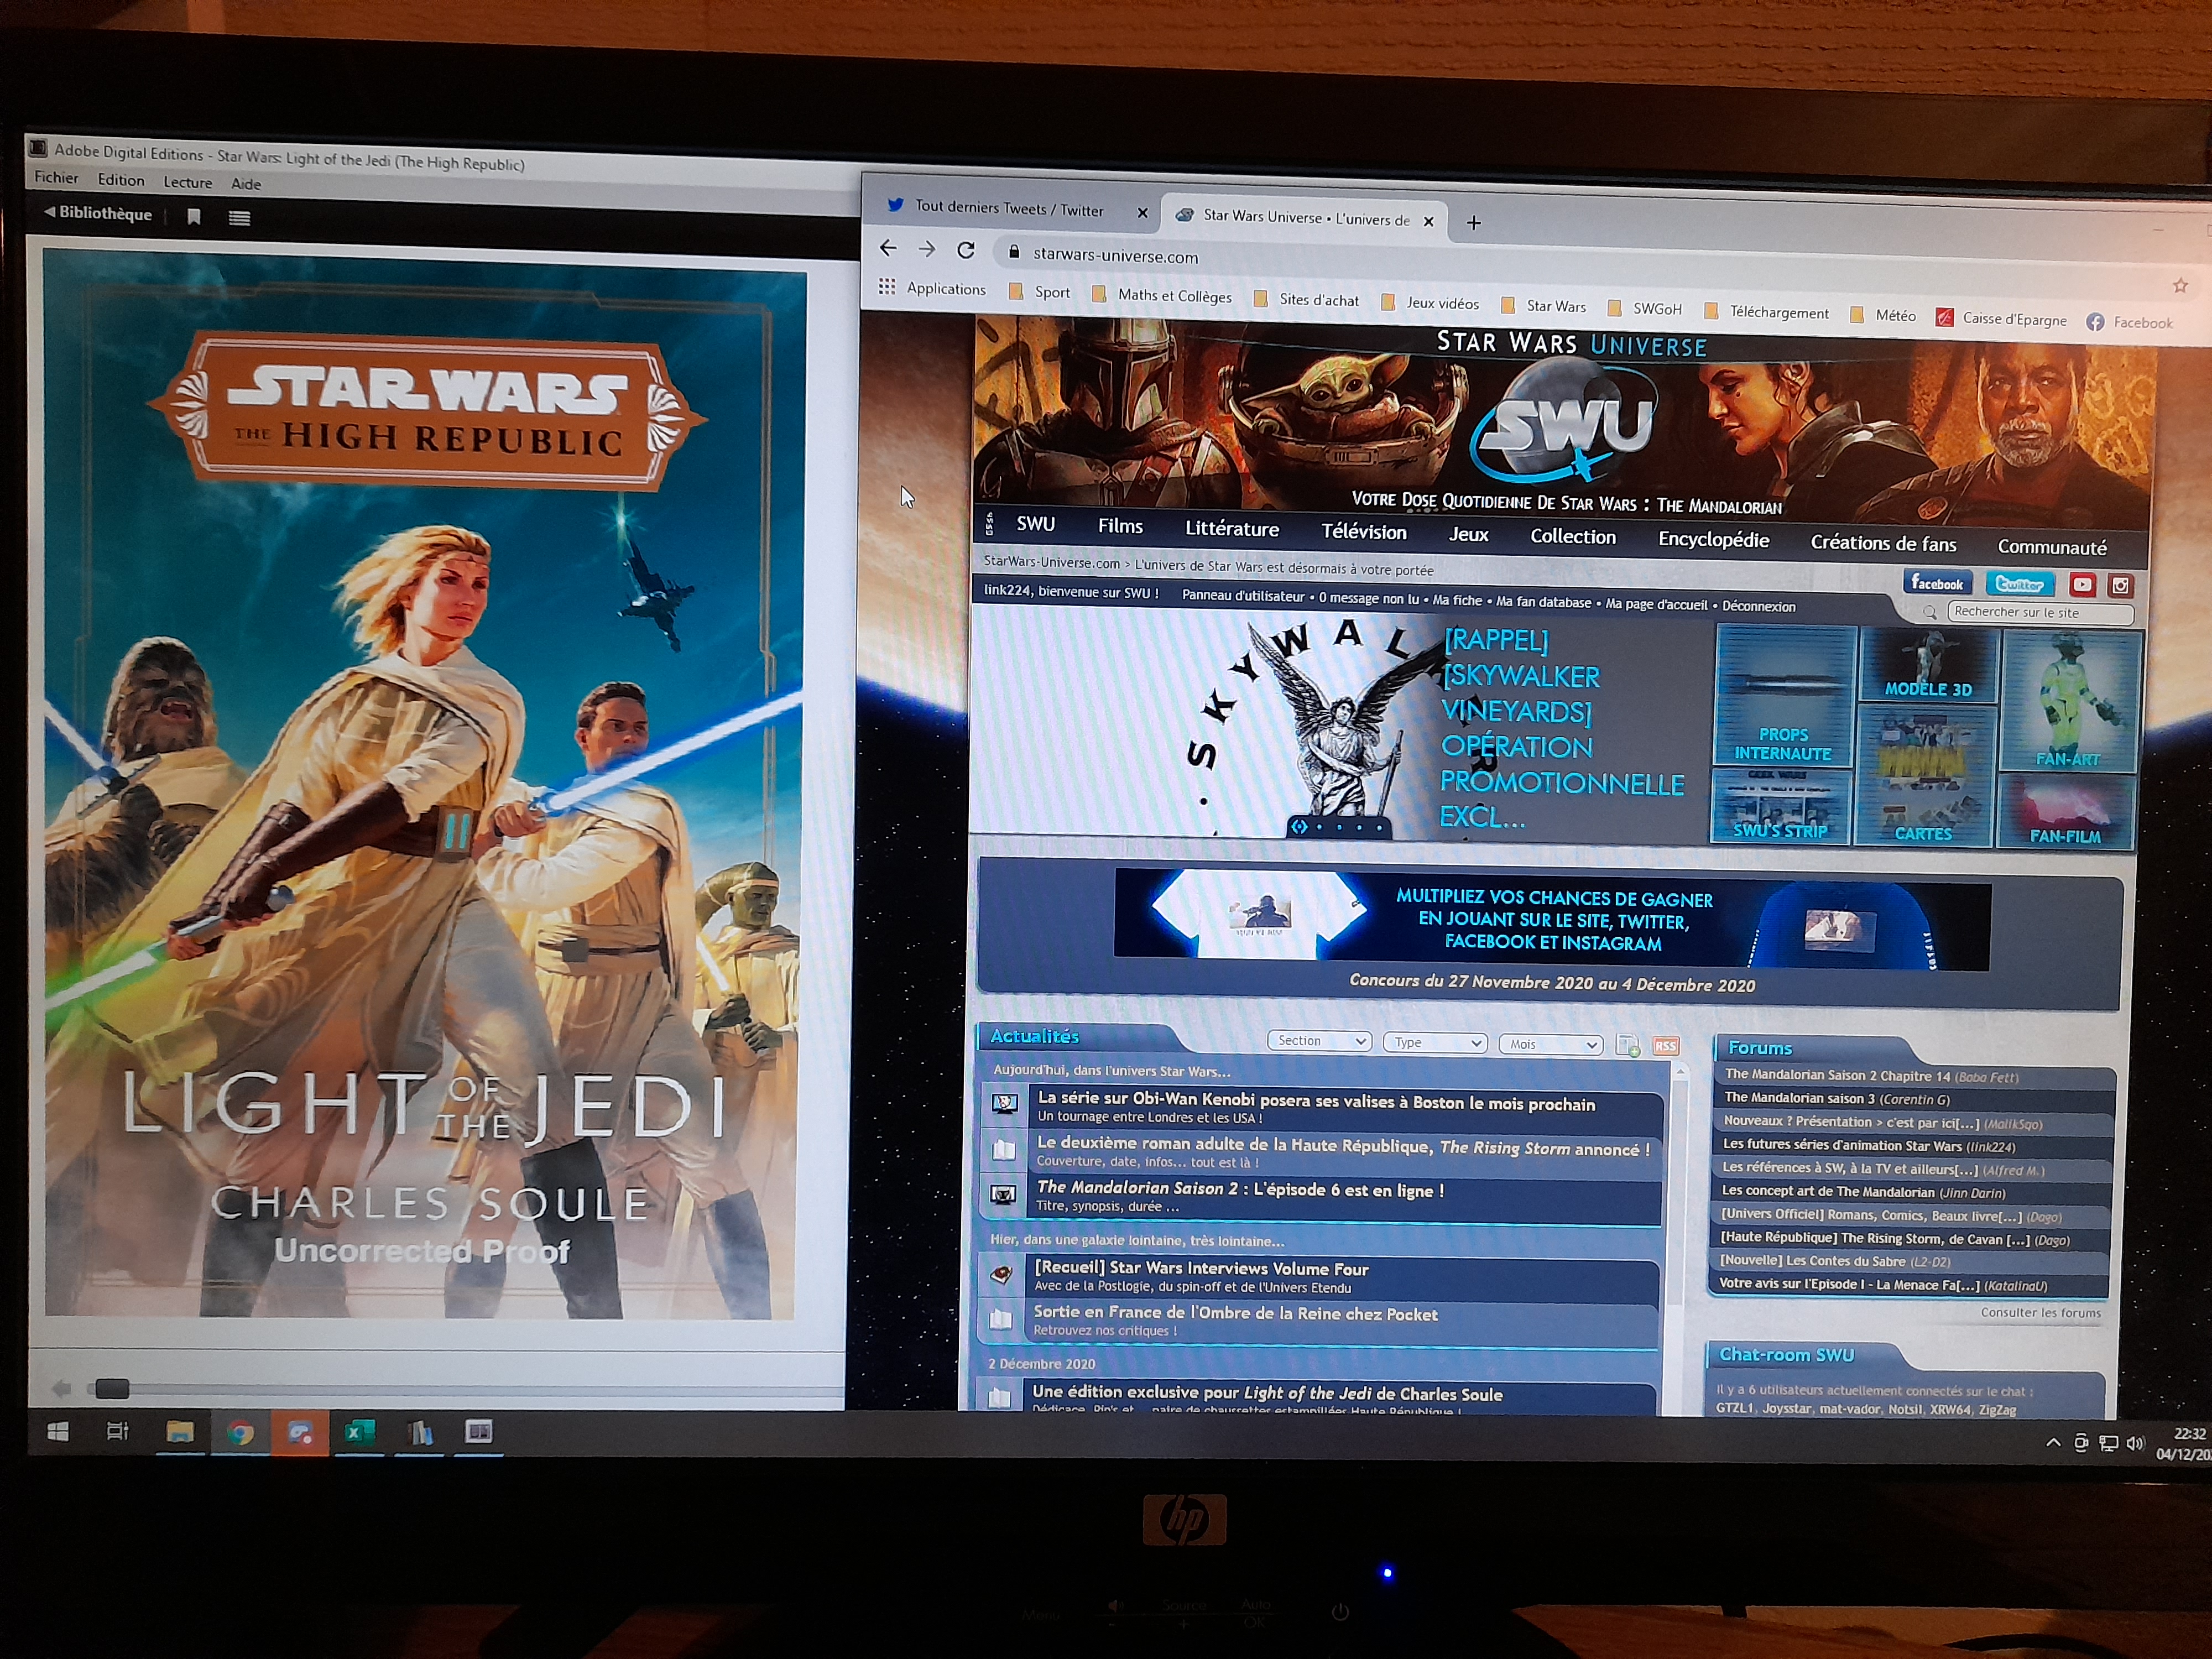Open the Type filter dropdown
This screenshot has height=1659, width=2212.
tap(1435, 1043)
